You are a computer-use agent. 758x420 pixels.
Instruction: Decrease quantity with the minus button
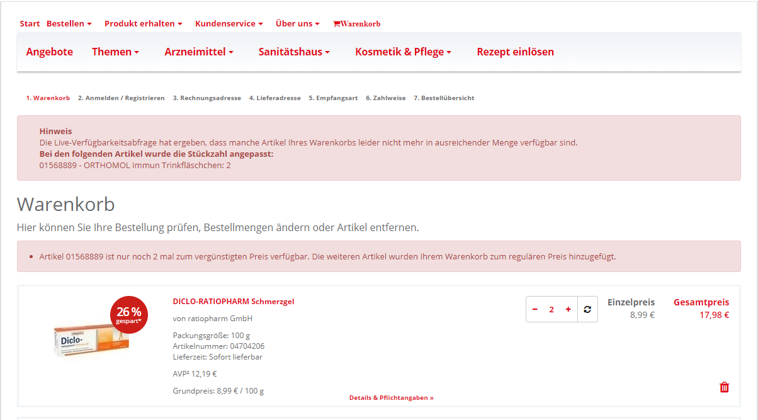(x=535, y=309)
